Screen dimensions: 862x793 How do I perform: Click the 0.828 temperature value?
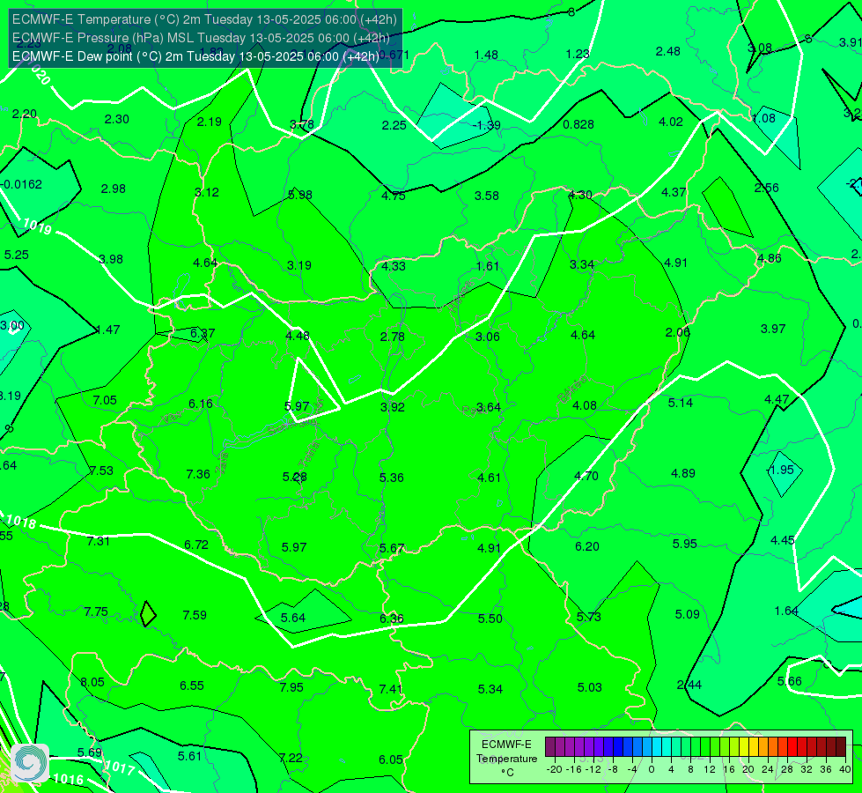578,124
